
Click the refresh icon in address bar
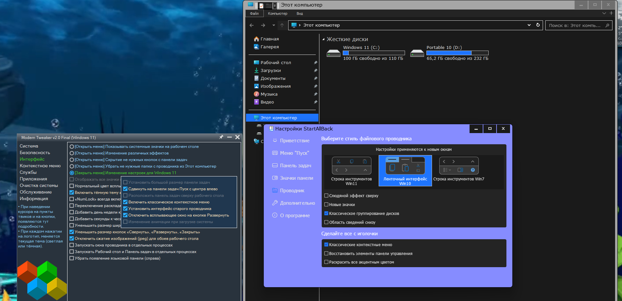pyautogui.click(x=538, y=25)
